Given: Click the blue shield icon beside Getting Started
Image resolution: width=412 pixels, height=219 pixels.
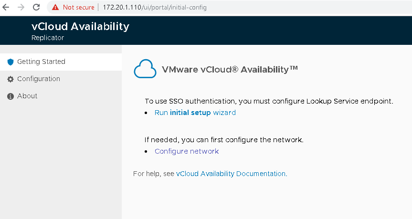Looking at the screenshot, I should (11, 62).
